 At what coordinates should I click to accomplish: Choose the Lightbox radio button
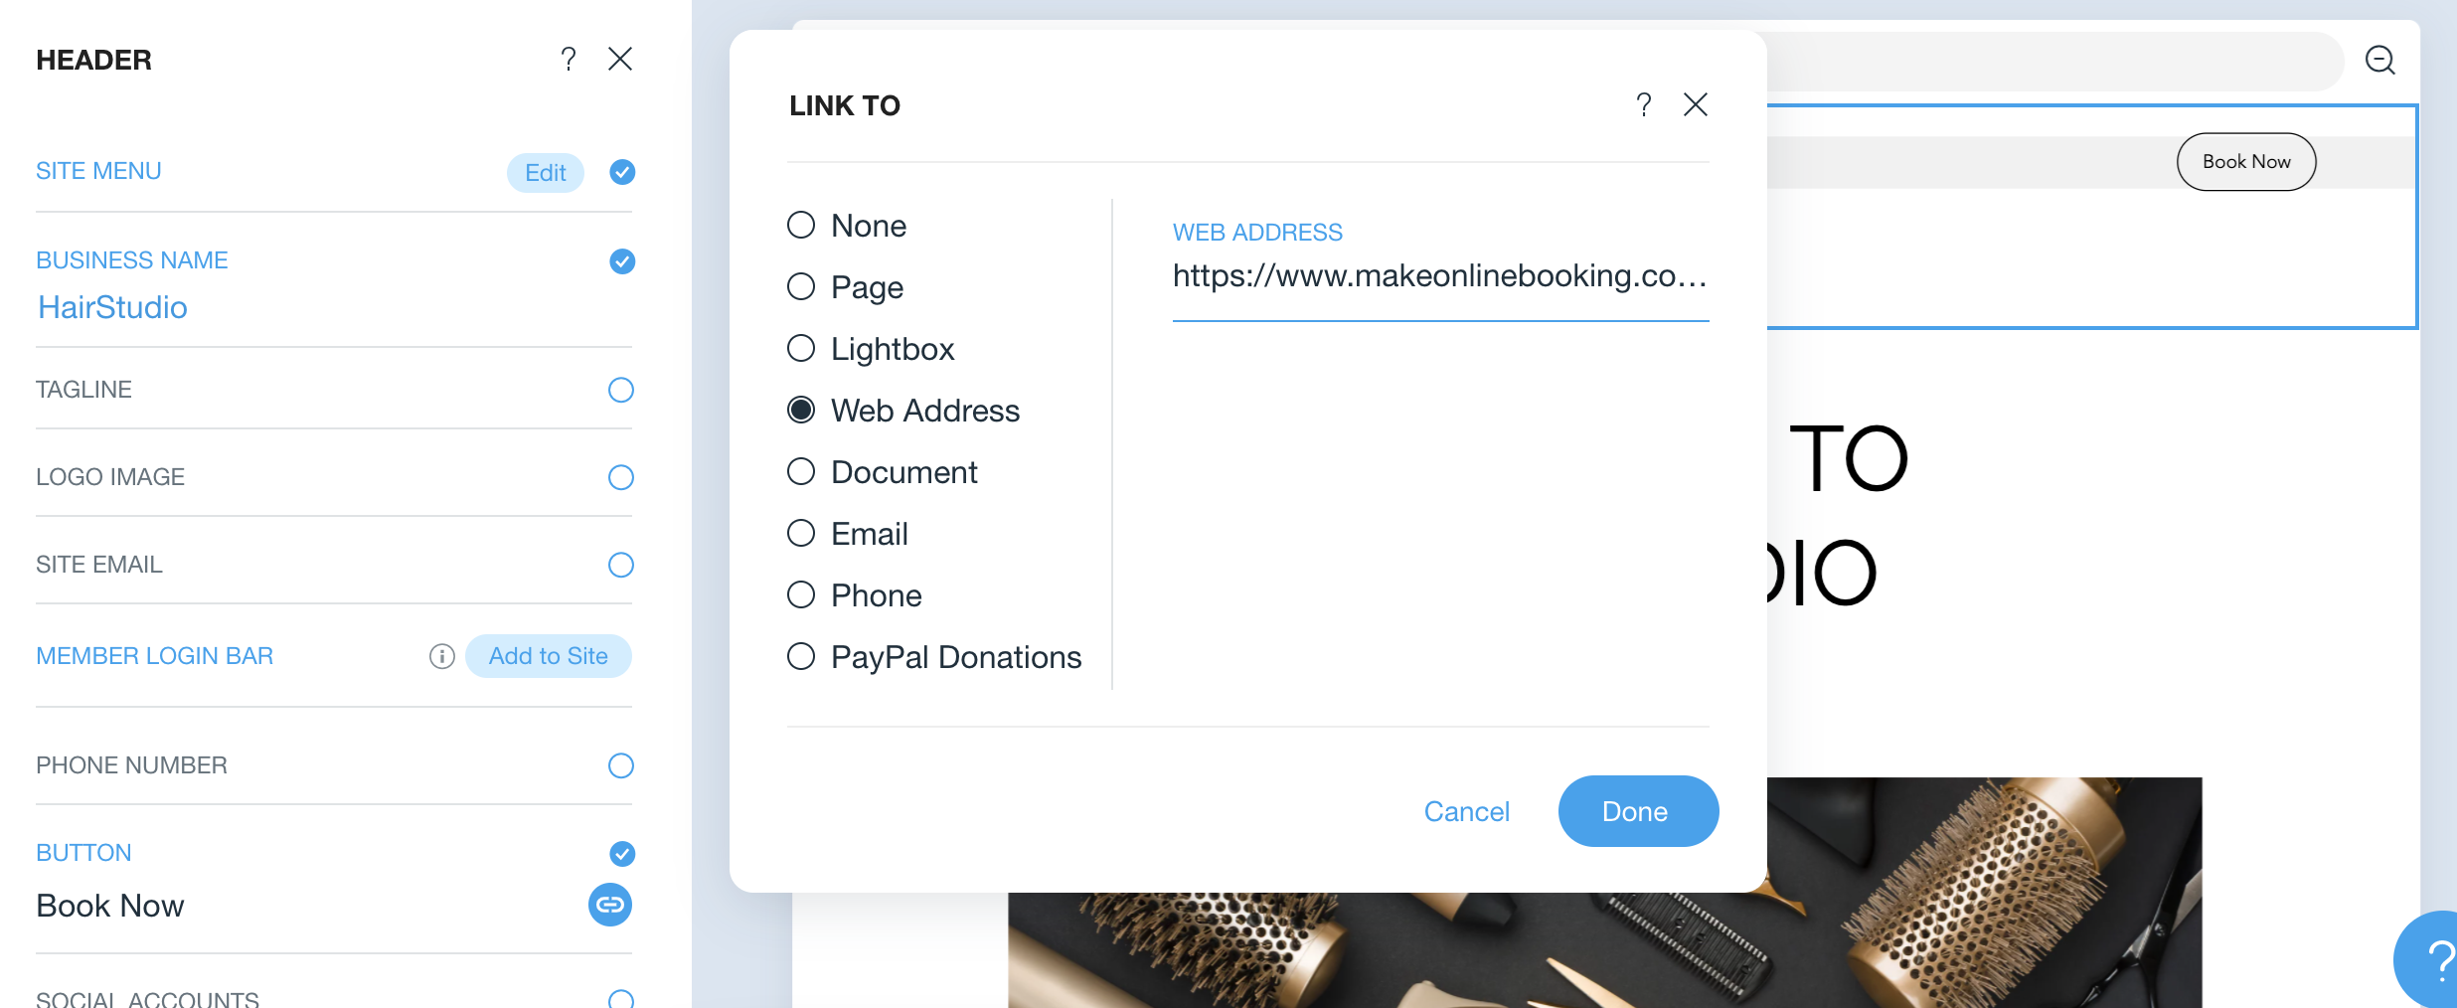[x=801, y=348]
